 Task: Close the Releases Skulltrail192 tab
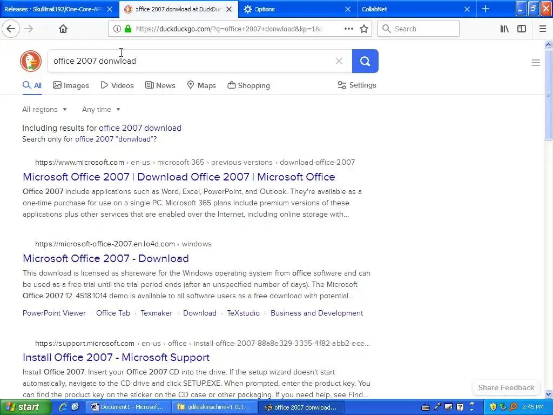click(x=110, y=9)
